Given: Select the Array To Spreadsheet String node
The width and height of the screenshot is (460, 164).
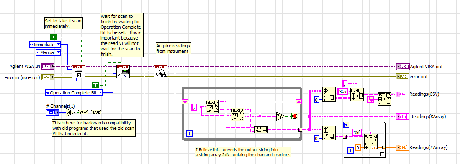Looking at the screenshot, I should coord(357,94).
